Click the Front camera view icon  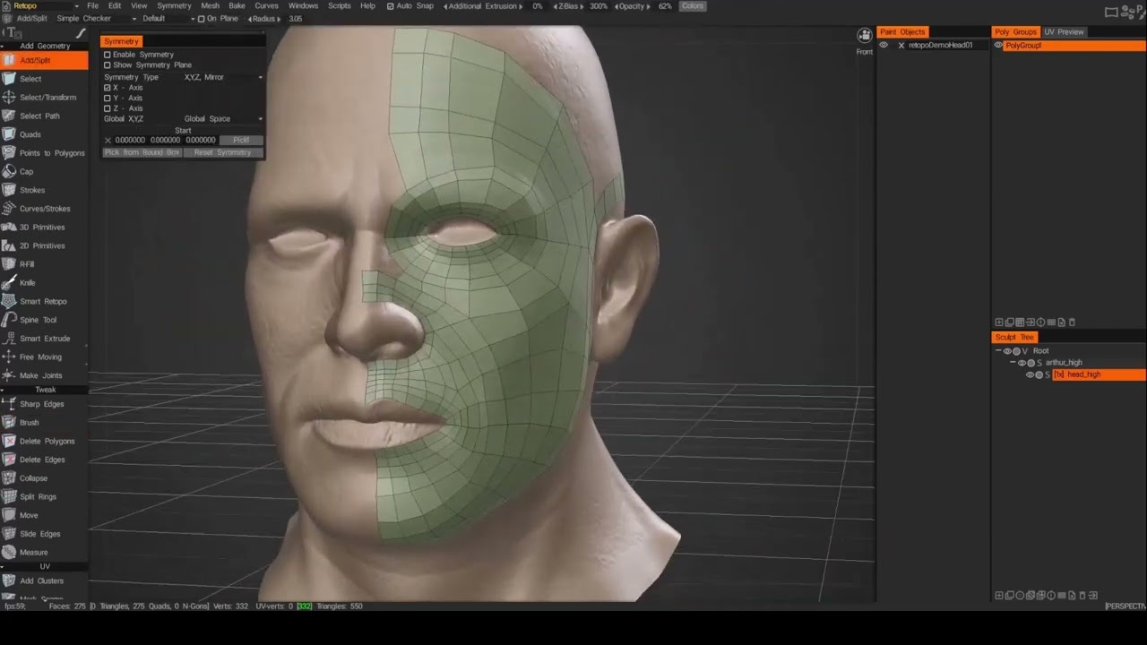click(x=864, y=36)
